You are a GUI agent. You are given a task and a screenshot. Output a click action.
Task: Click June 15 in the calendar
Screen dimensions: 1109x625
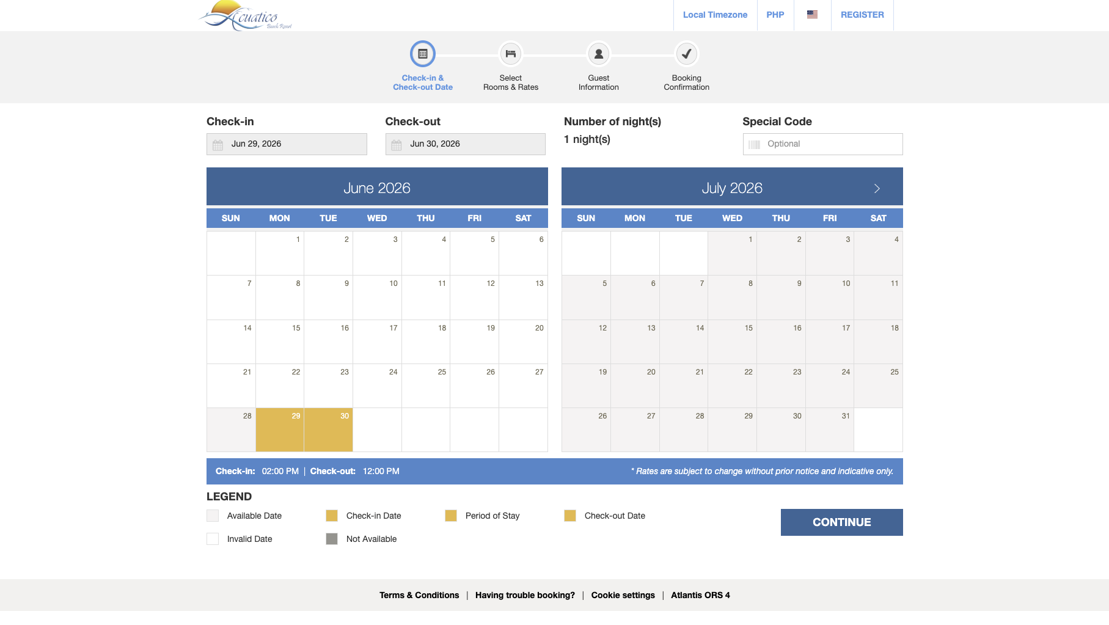280,342
